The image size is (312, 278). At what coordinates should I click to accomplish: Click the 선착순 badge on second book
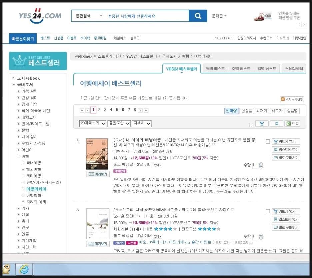[119, 243]
